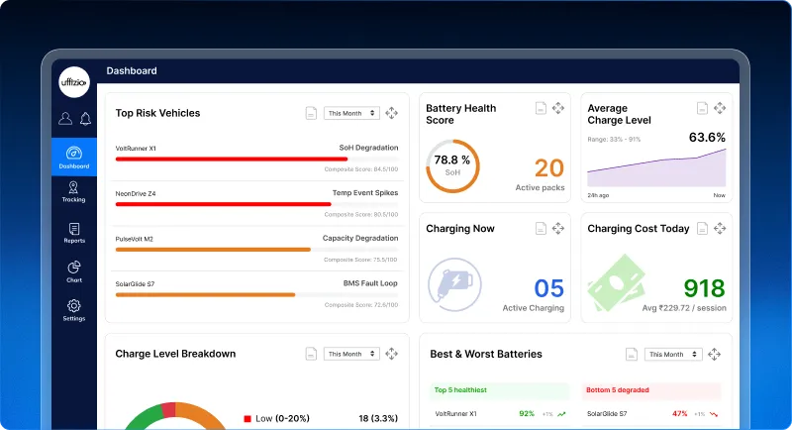792x430 pixels.
Task: Select VoltRunner X1 in Top Risk Vehicles
Action: point(136,149)
